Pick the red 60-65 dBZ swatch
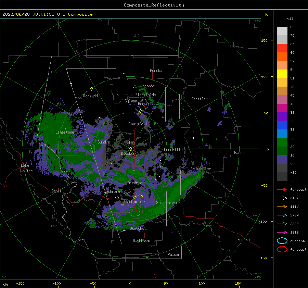Viewport: 308px width, 288px height. click(x=282, y=48)
